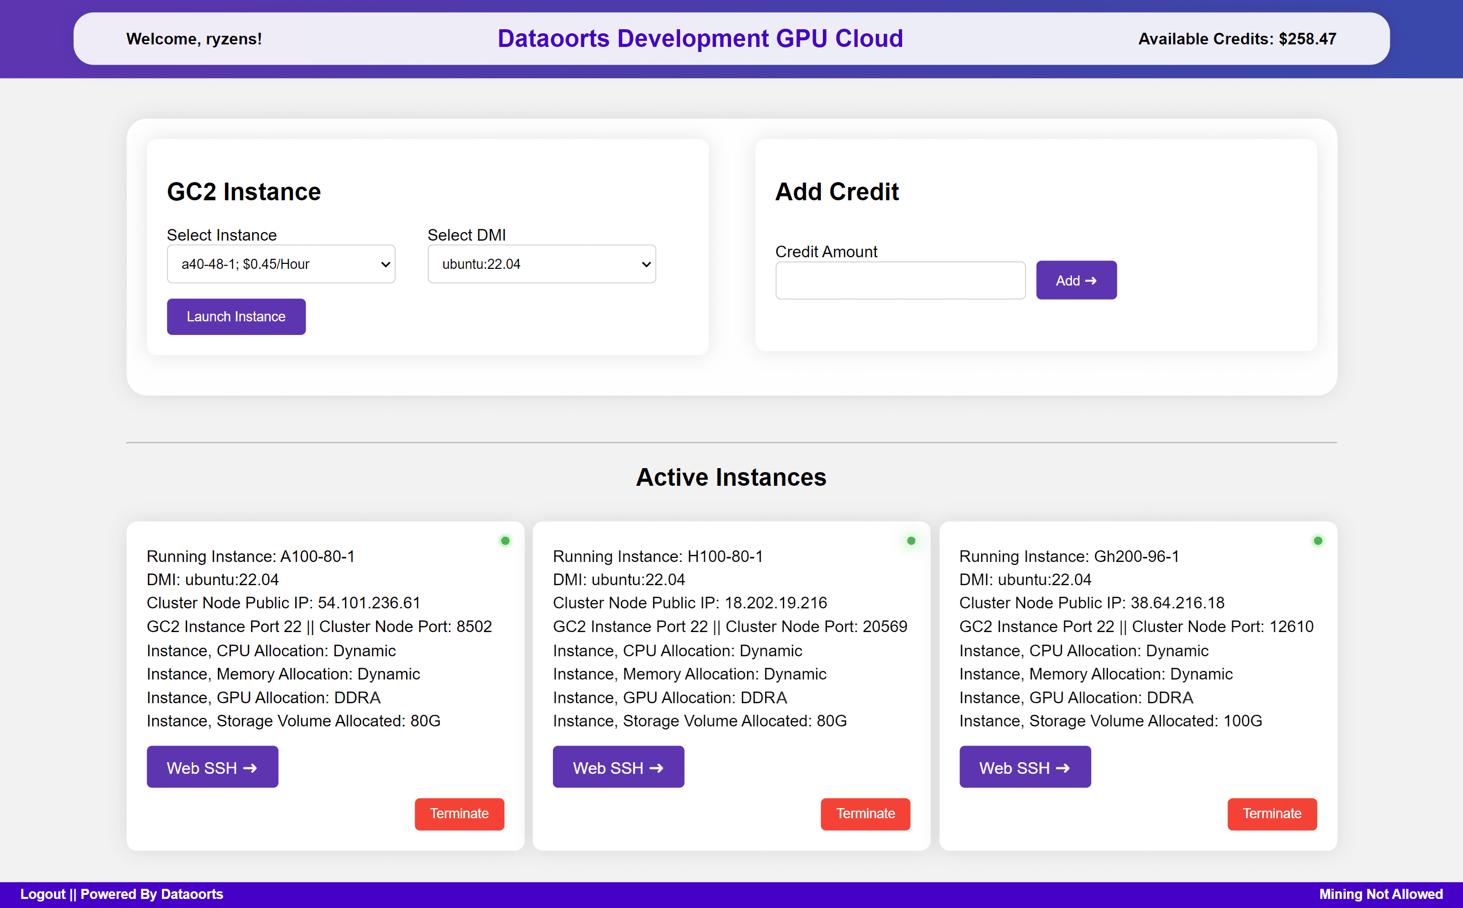Click Available Credits: $258.47 text
Screen dimensions: 1463x908
[1237, 39]
